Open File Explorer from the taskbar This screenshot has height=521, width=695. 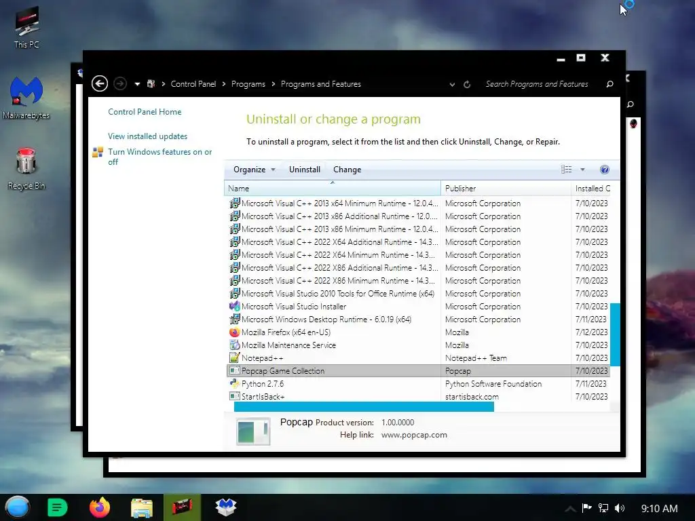point(142,507)
